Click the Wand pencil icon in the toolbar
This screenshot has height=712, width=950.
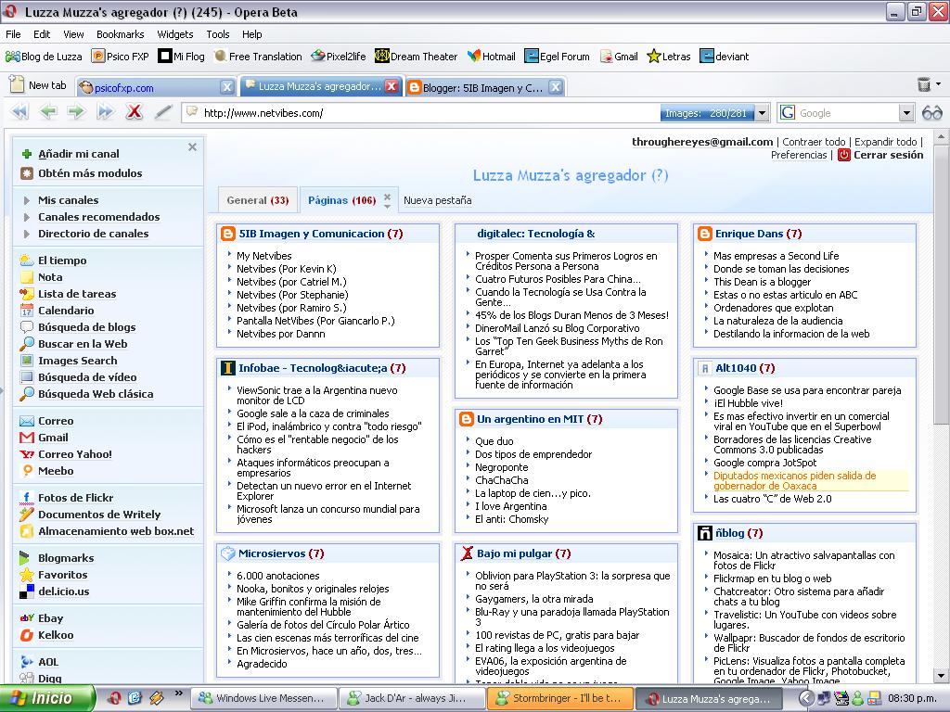click(x=163, y=112)
